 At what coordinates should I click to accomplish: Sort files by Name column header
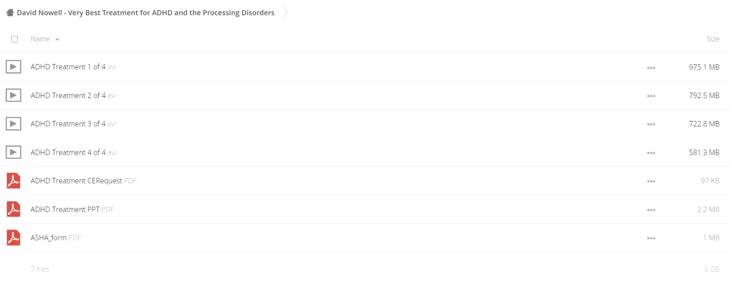(x=40, y=39)
